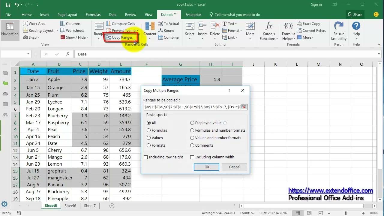
Task: Open the Columns tool
Action: click(x=70, y=23)
